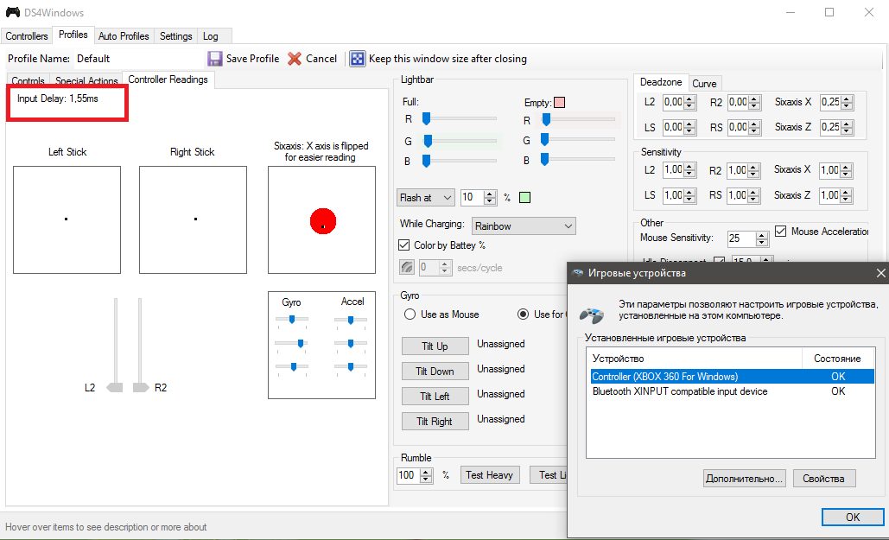Open the Controls sub-tab
This screenshot has width=889, height=540.
click(x=29, y=81)
